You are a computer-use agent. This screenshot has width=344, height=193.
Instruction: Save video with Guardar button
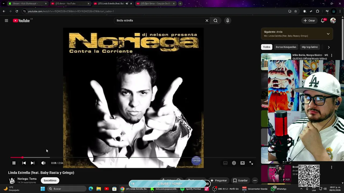[240, 180]
